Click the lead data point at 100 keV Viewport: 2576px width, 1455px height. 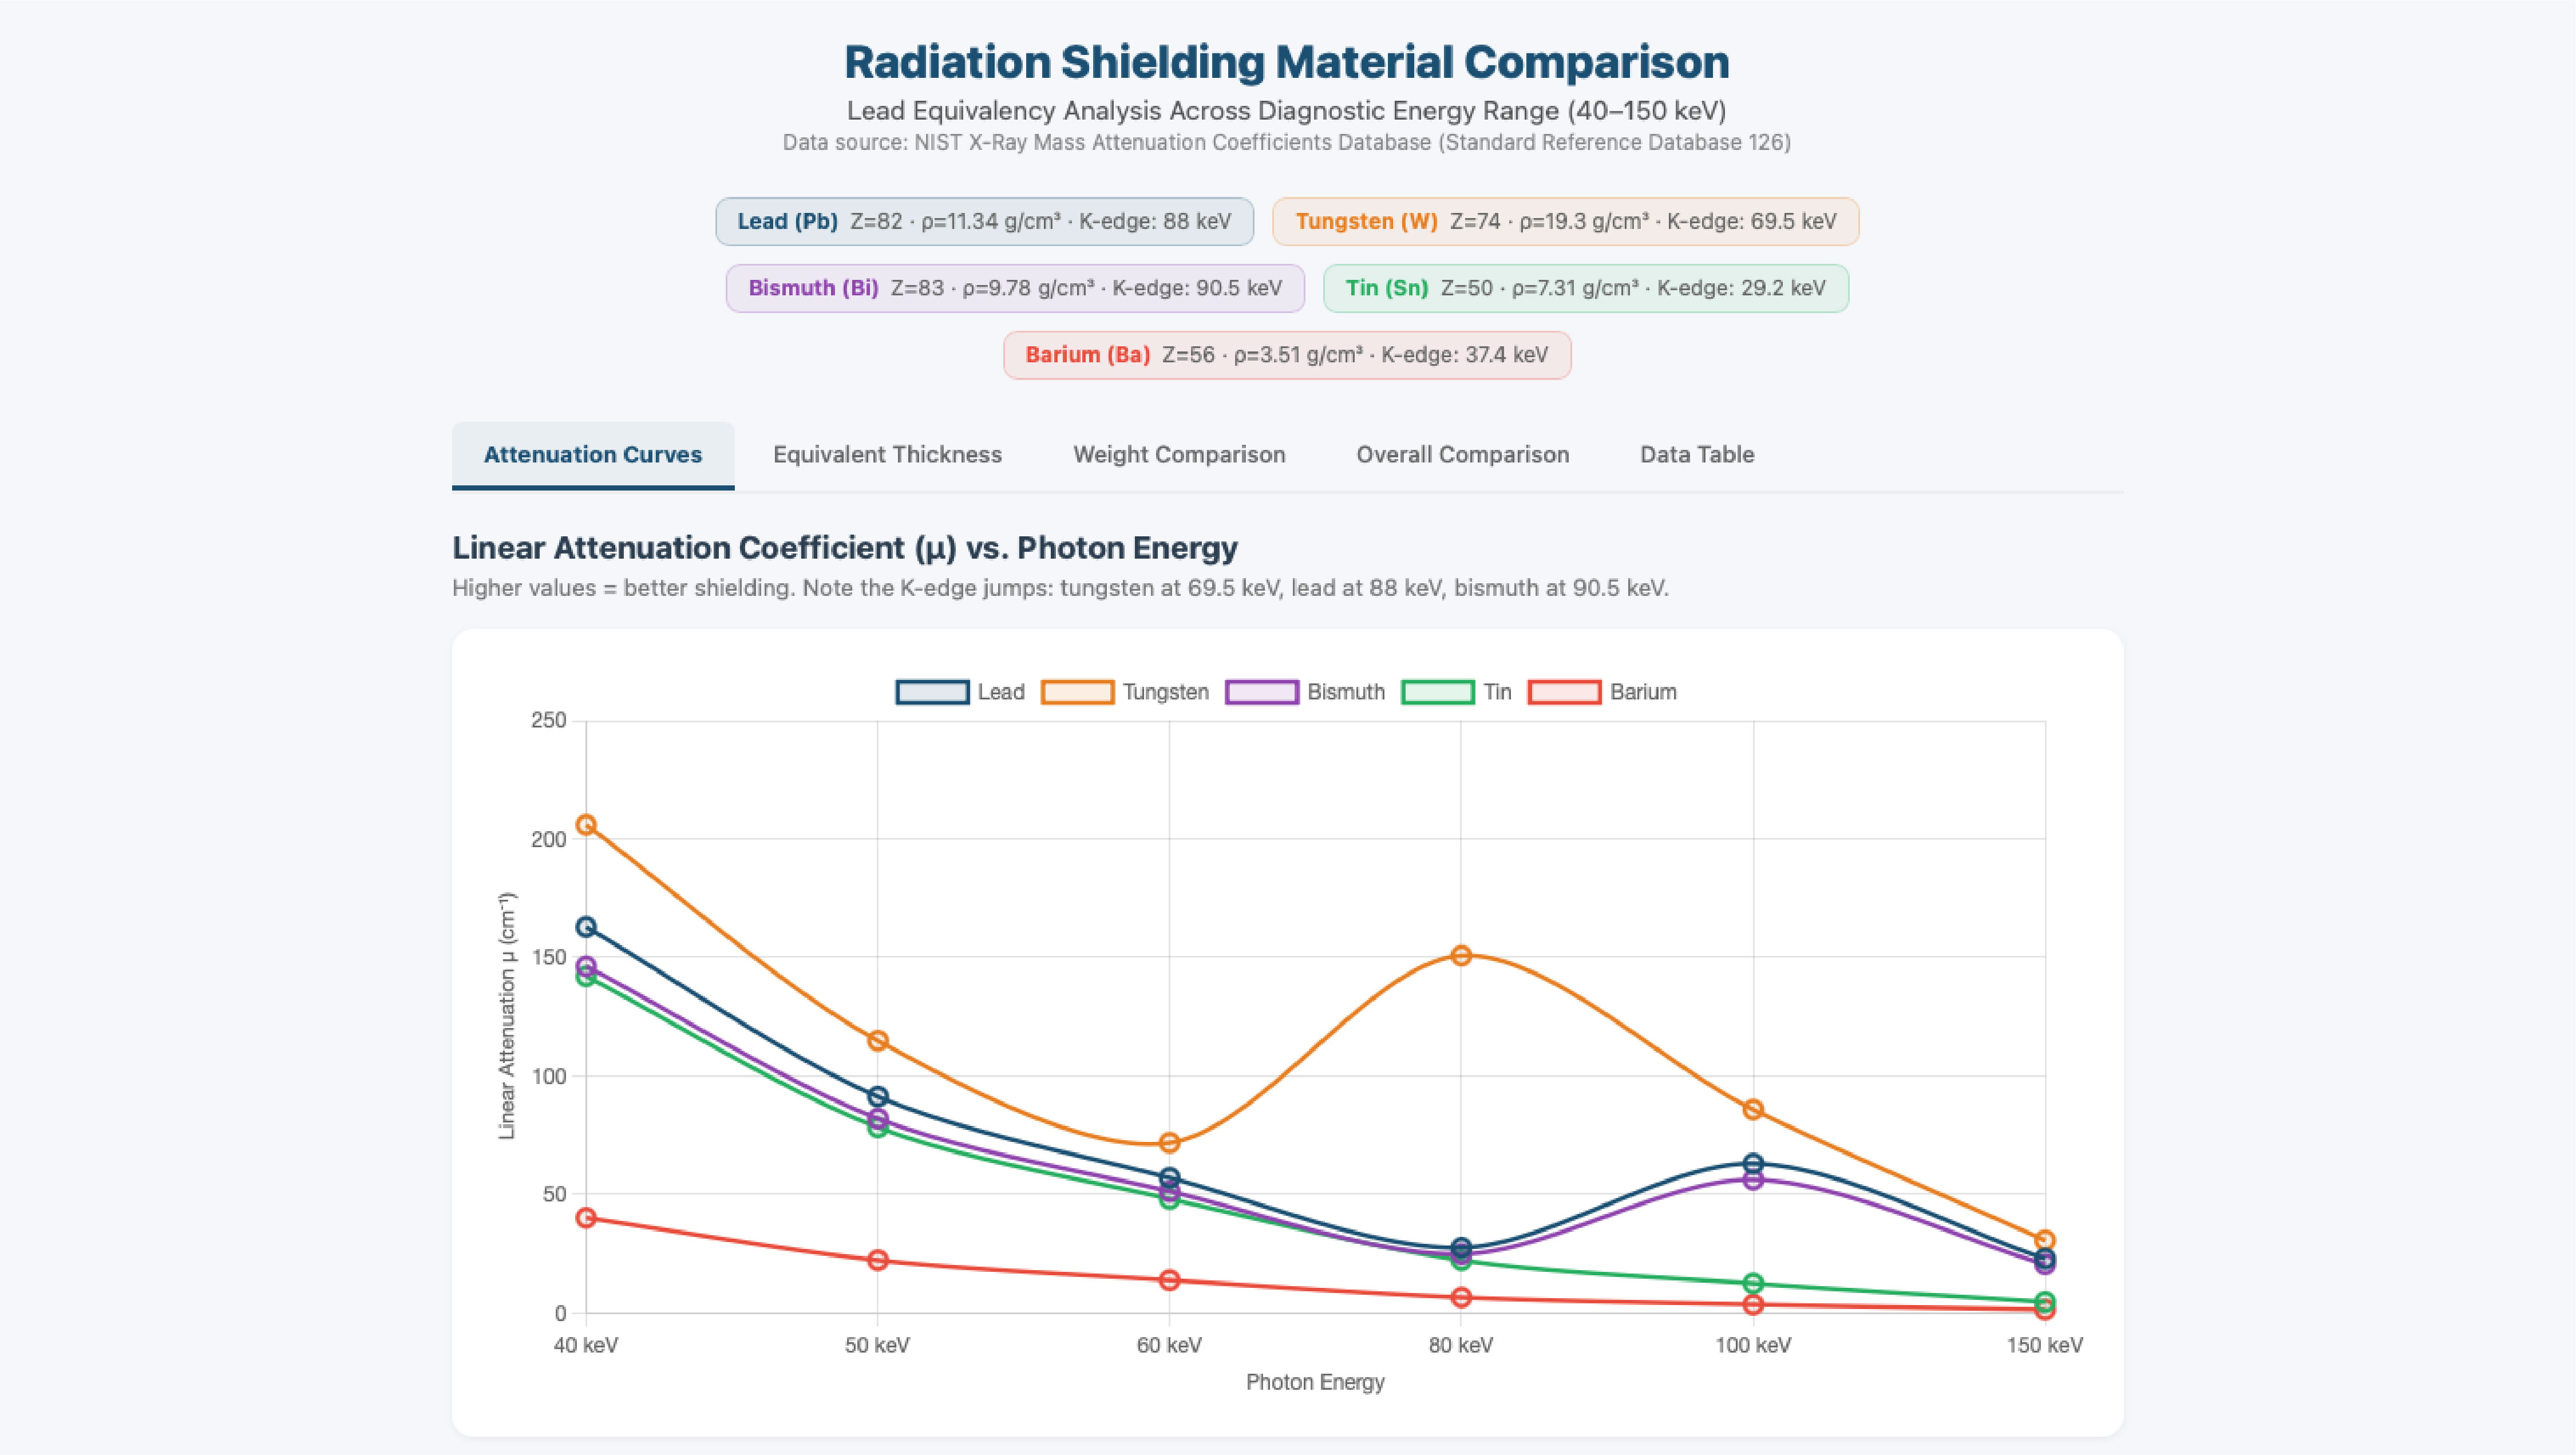click(x=1753, y=1164)
